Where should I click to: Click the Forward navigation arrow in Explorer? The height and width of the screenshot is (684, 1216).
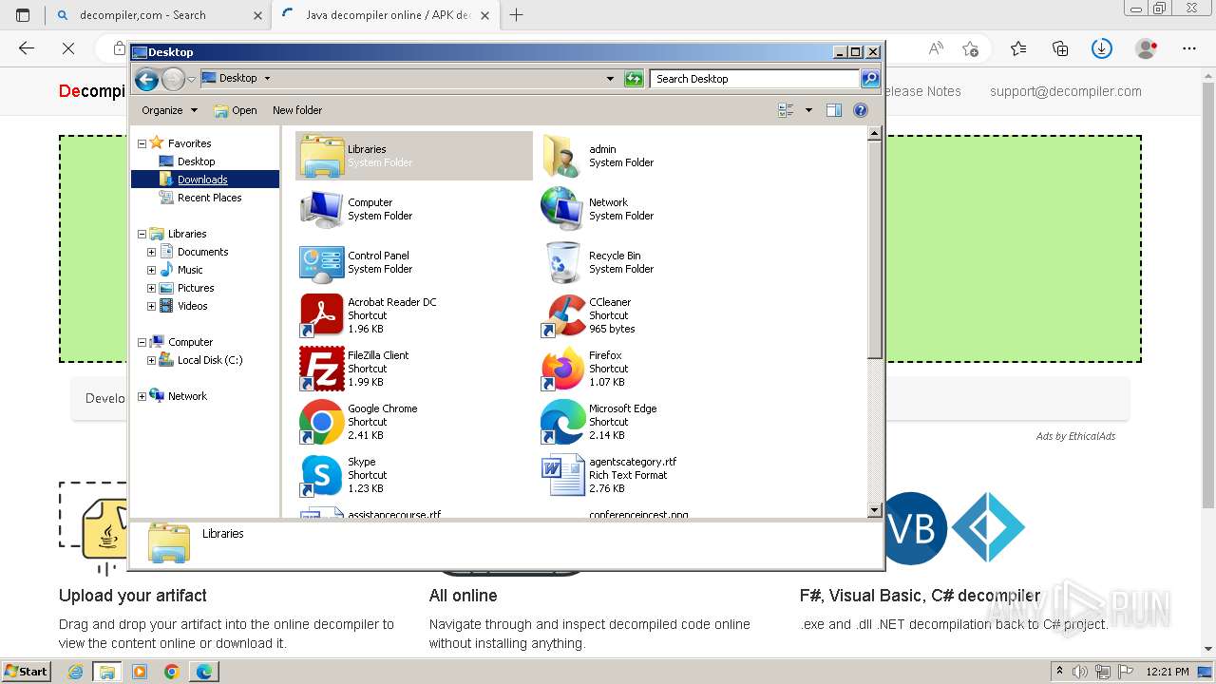point(173,79)
